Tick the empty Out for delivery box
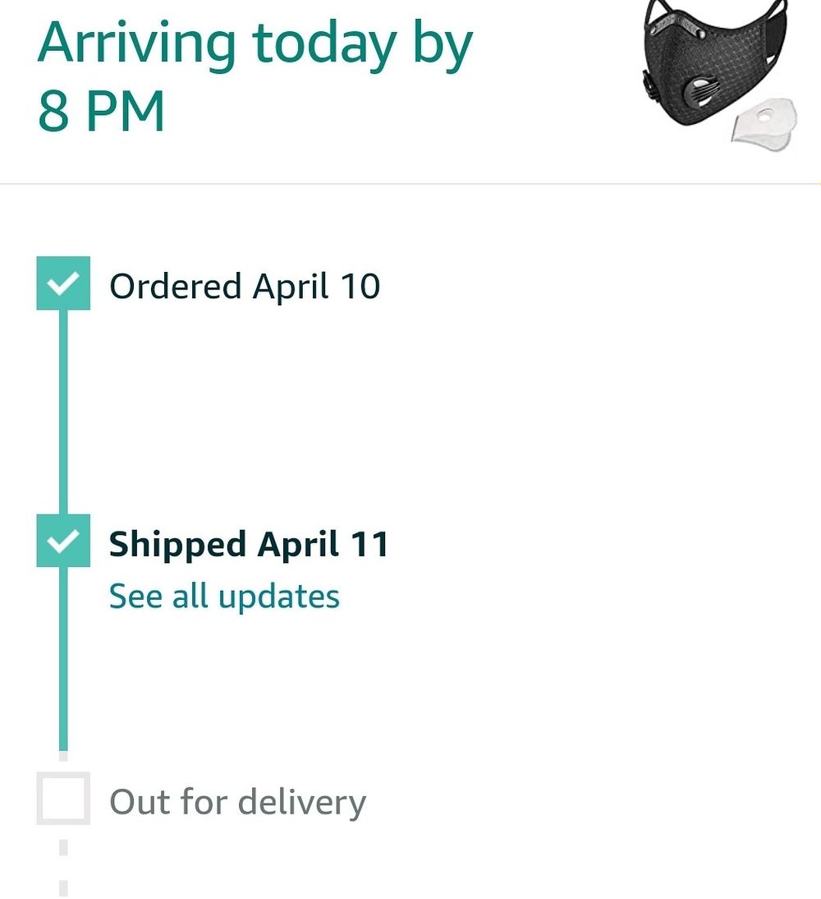The image size is (821, 899). 63,798
